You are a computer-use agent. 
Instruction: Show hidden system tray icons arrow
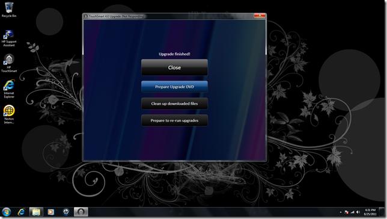tap(341, 212)
